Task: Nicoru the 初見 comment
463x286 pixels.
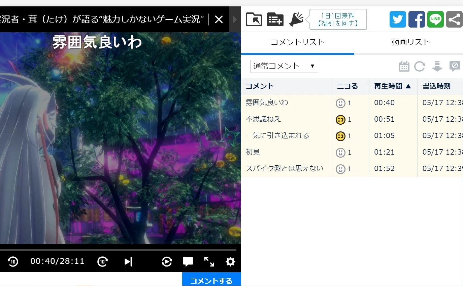Action: pos(340,153)
